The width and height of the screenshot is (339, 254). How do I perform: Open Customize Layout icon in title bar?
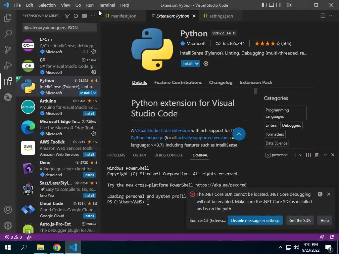(x=289, y=5)
